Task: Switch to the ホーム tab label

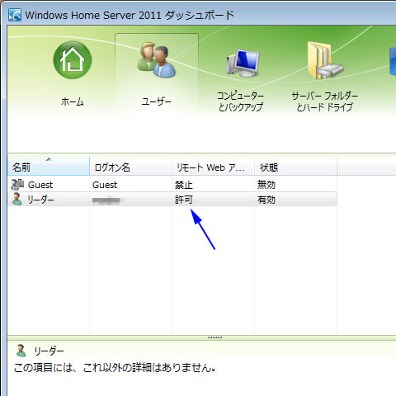Action: point(73,101)
